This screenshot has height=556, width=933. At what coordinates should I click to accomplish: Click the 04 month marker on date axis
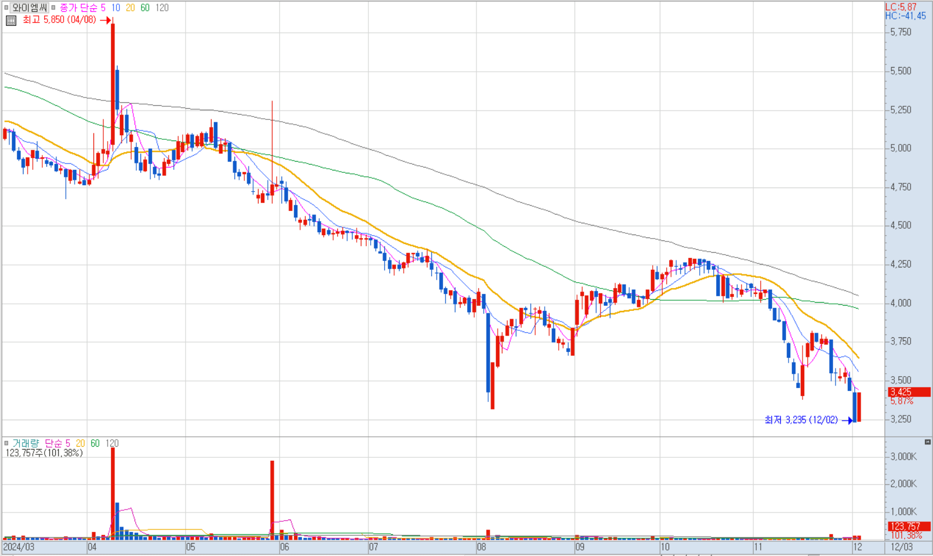tap(92, 547)
